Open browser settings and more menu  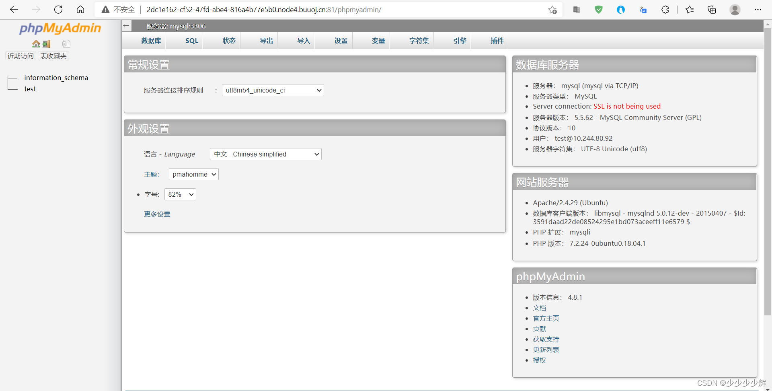758,10
